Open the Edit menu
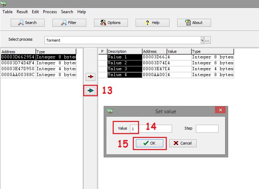This screenshot has width=259, height=189. pos(35,12)
